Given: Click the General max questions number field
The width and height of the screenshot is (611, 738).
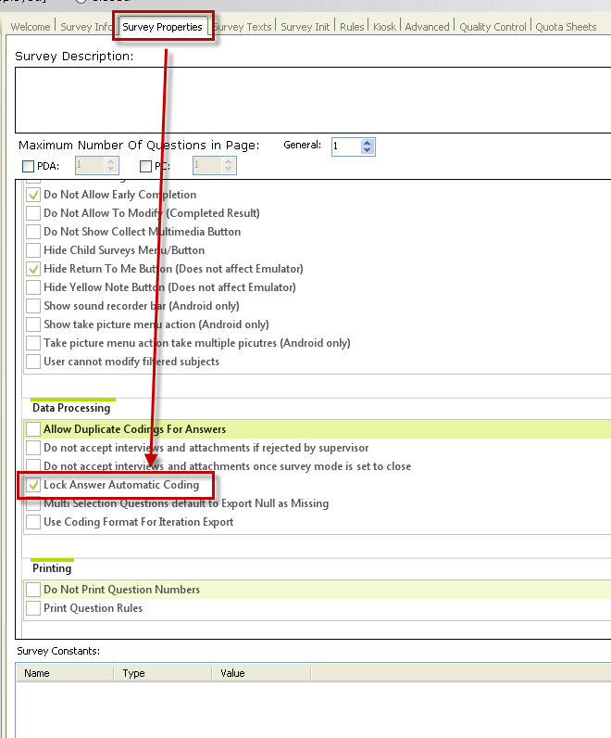Looking at the screenshot, I should (x=347, y=146).
